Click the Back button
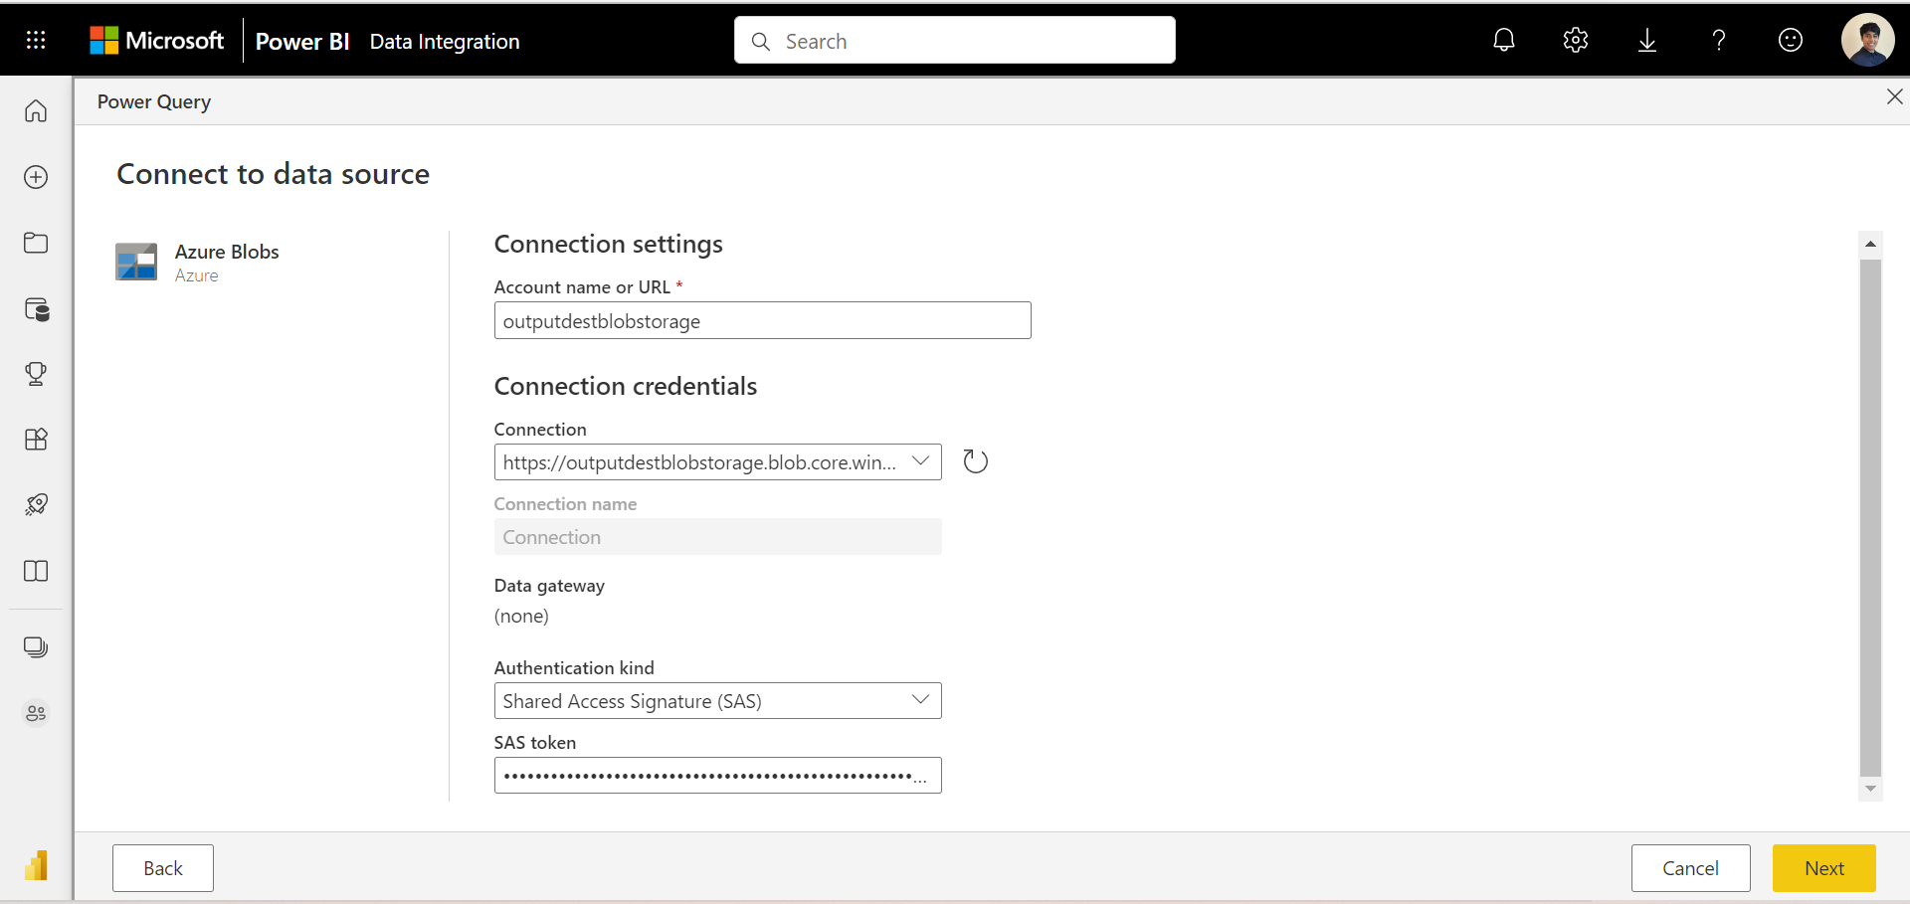 click(162, 868)
